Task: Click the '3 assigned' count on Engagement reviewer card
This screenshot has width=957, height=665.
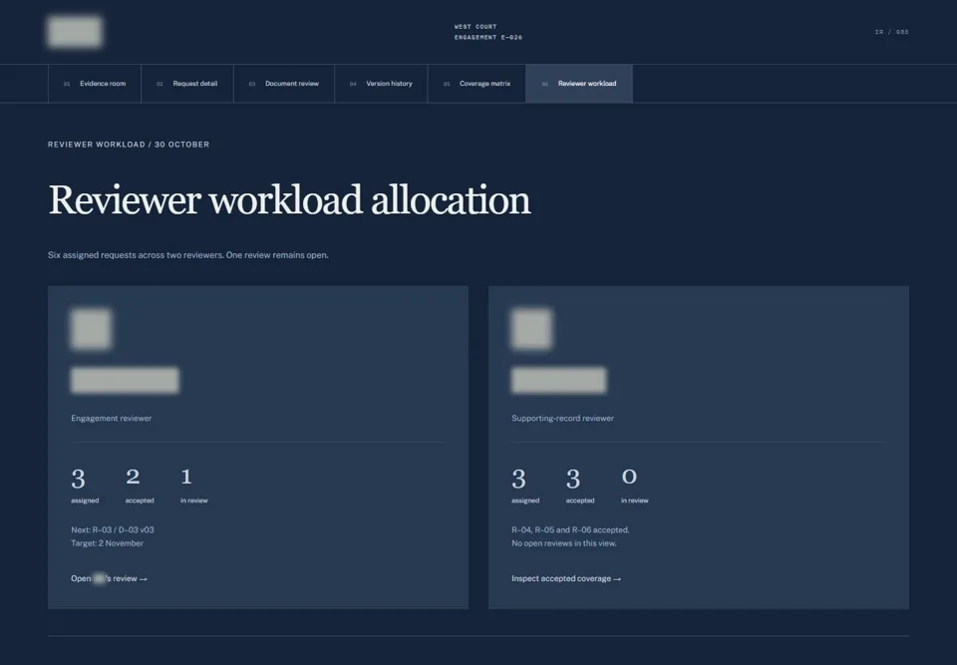Action: click(85, 486)
